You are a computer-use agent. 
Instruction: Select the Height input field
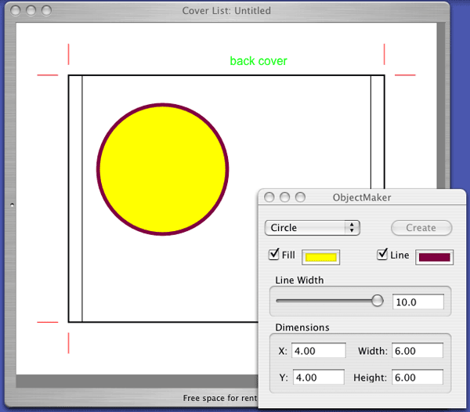(x=418, y=378)
